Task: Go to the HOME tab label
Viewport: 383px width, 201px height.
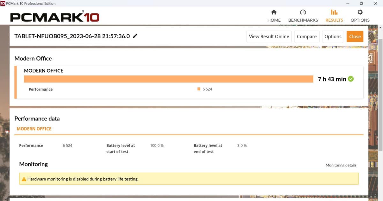Action: [x=274, y=20]
